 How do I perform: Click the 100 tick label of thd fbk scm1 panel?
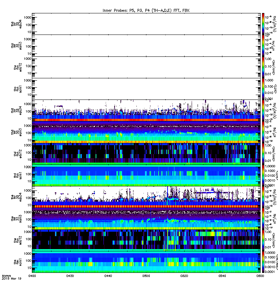point(29,174)
